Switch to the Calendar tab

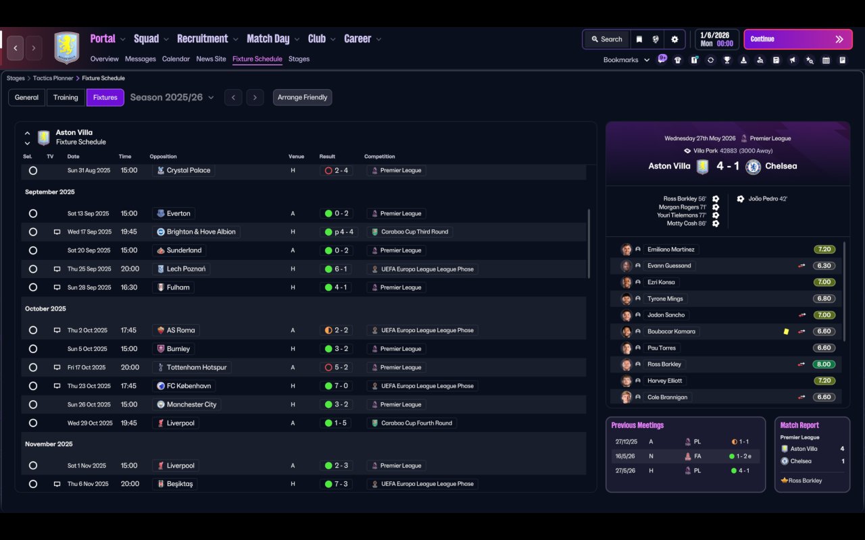176,59
